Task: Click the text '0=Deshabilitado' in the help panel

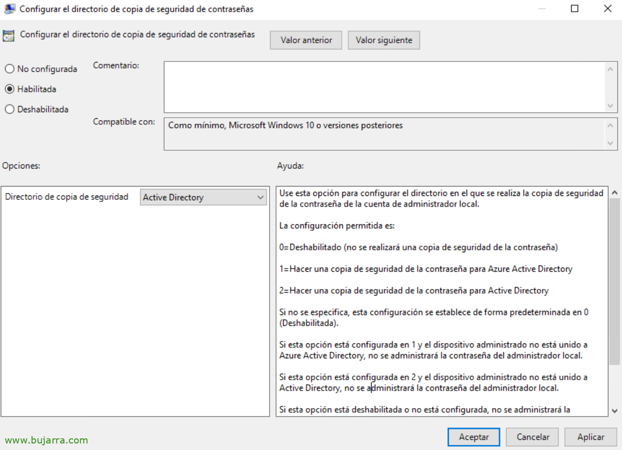Action: (x=310, y=247)
